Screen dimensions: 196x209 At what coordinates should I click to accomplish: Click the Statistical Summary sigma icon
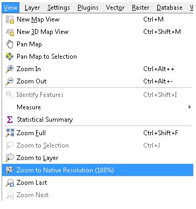point(10,120)
